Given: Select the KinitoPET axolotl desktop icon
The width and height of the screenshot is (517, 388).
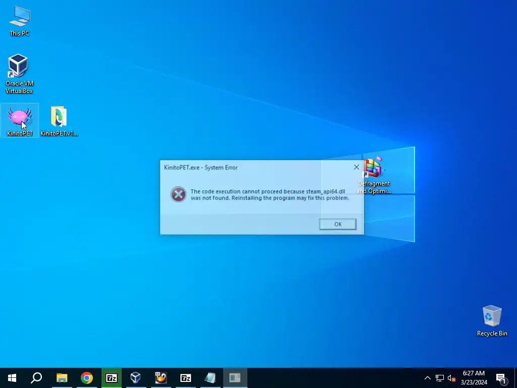Looking at the screenshot, I should click(x=20, y=121).
